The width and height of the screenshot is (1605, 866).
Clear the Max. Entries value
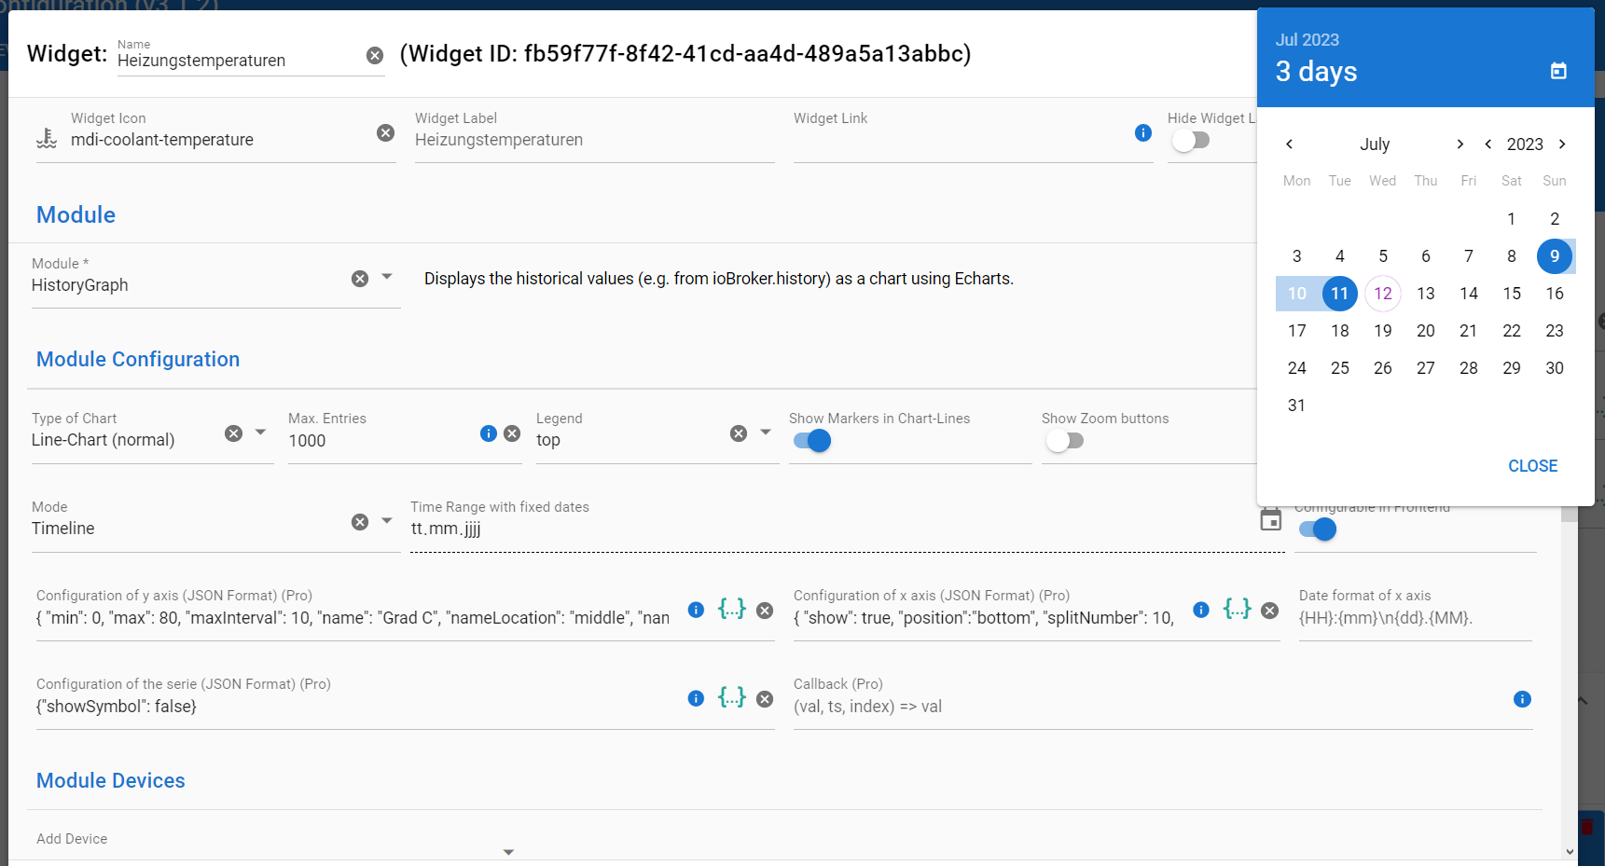pyautogui.click(x=512, y=433)
